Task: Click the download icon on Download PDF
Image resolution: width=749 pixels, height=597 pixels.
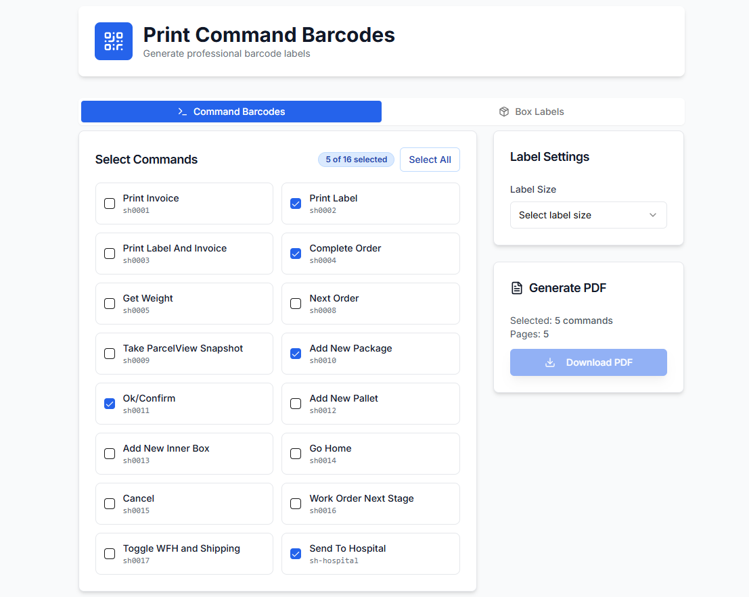Action: [551, 362]
